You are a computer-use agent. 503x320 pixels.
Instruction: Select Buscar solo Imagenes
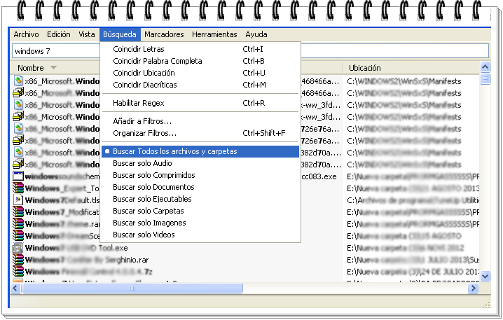(200, 223)
